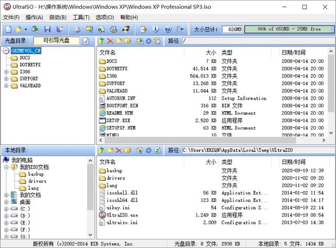Viewport: 336px width, 248px height.
Task: Open the dropdown arrow beside Open icon
Action: tap(26, 29)
